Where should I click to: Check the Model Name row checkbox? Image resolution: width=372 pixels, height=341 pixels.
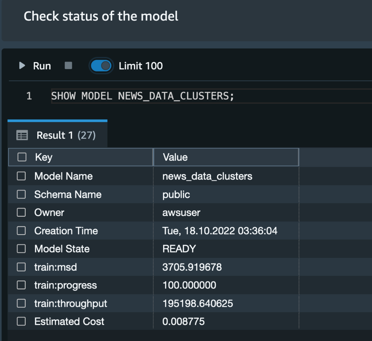(21, 176)
